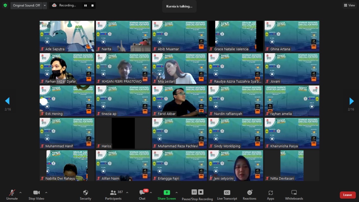359x202 pixels.
Task: Toggle Original Sound: Off button
Action: tap(26, 5)
